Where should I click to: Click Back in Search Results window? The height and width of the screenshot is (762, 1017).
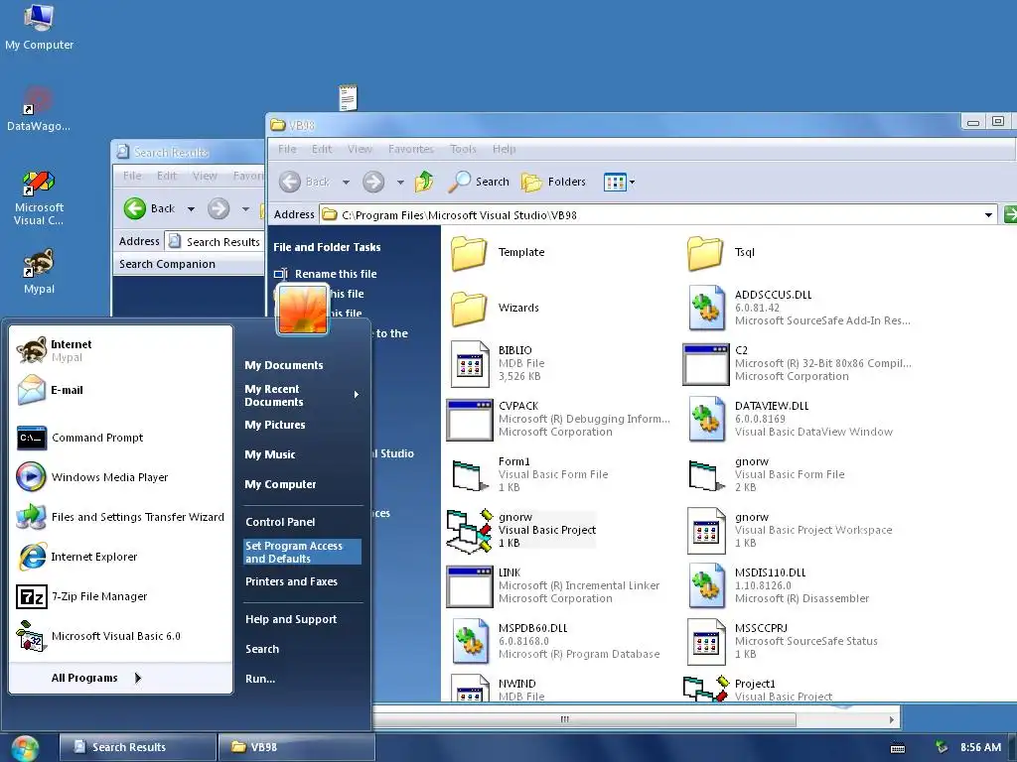coord(150,208)
